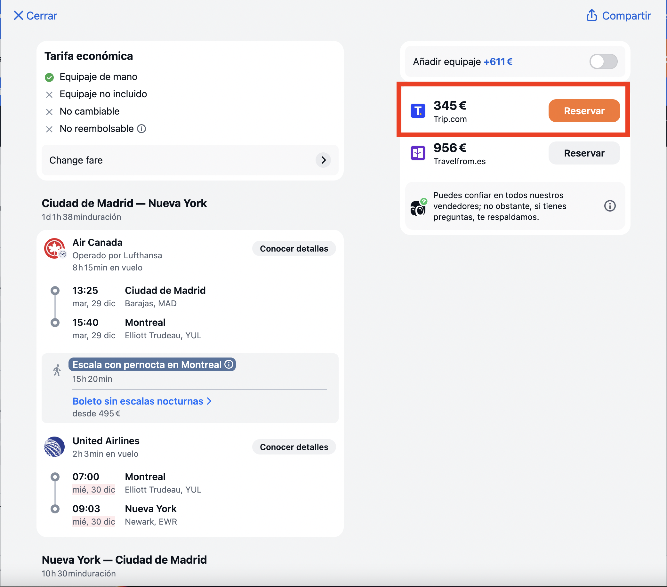Click 2h 3min en vuelo text
Screen dimensions: 667x587
click(x=105, y=454)
